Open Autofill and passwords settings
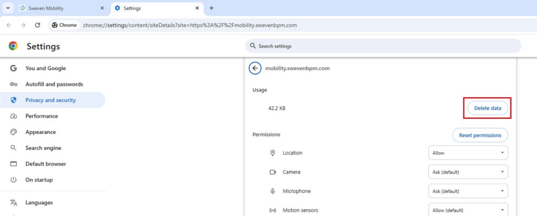 (54, 84)
